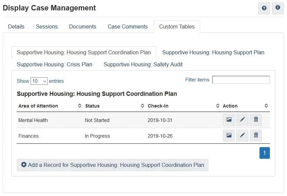Viewport: 287px width, 196px height.
Task: Sort by Area of Attention column arrows
Action: pyautogui.click(x=80, y=106)
